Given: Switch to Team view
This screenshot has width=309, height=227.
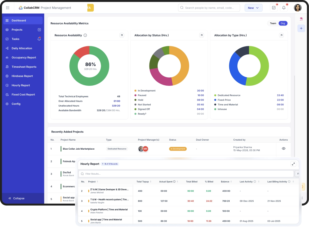Looking at the screenshot, I should (x=273, y=23).
